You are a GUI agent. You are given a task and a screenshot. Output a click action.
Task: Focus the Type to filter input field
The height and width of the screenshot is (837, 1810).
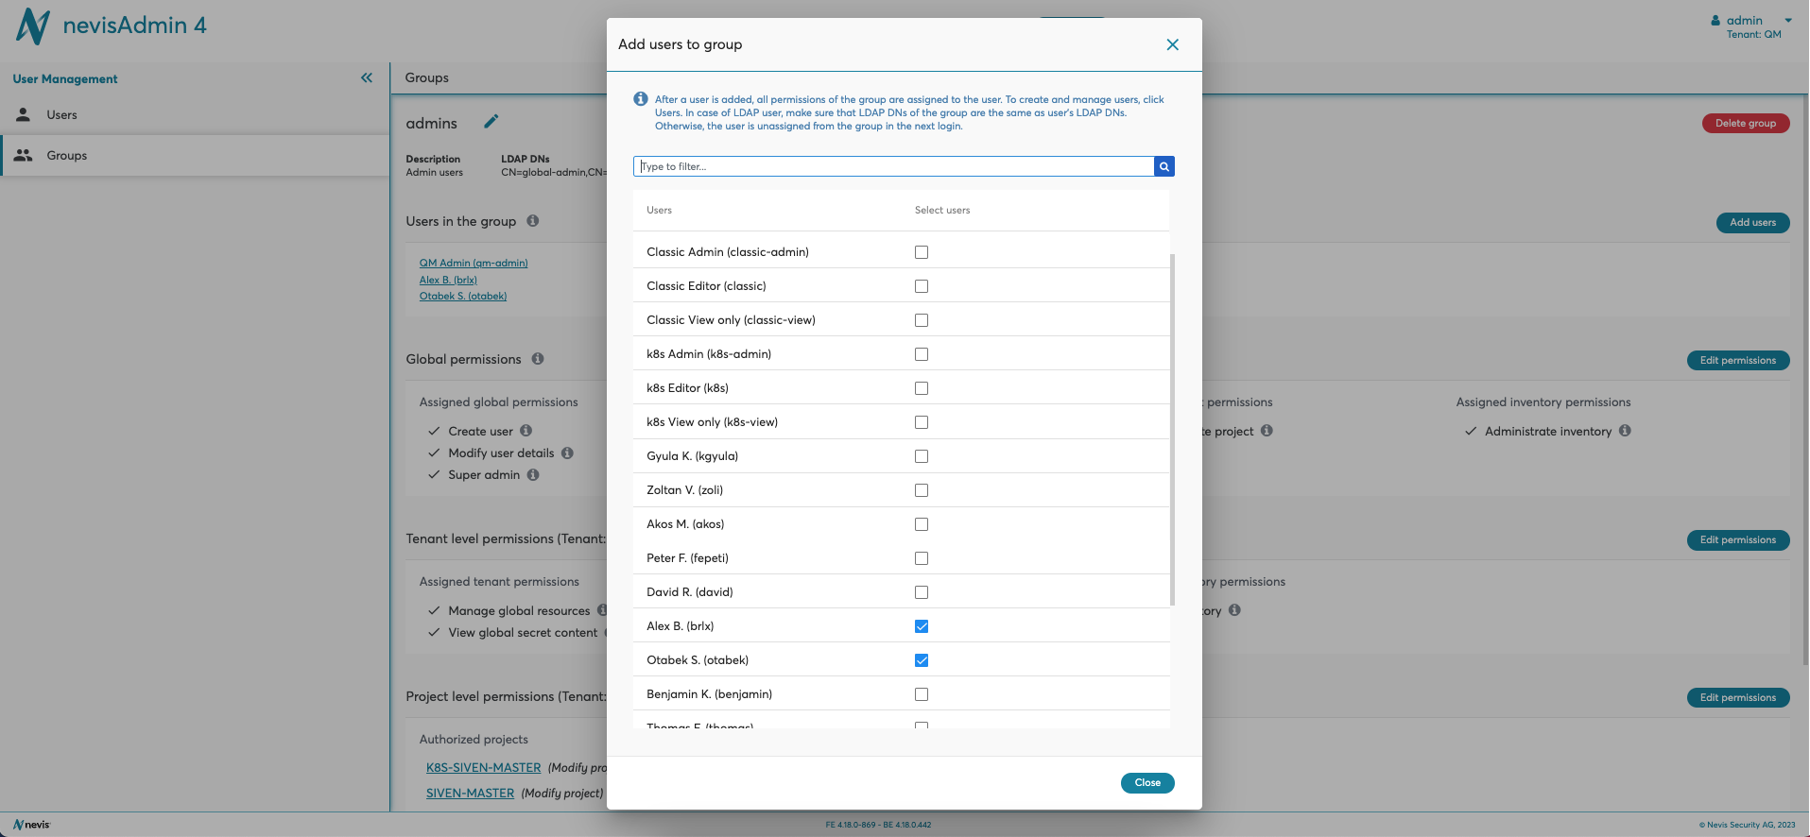click(x=893, y=167)
